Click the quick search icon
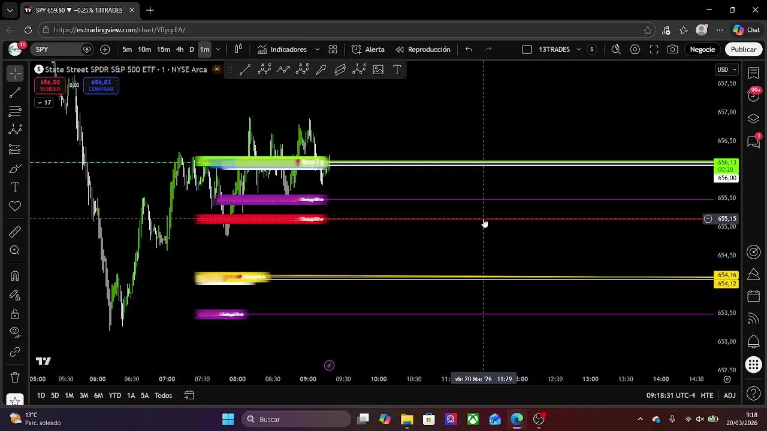 click(x=615, y=50)
